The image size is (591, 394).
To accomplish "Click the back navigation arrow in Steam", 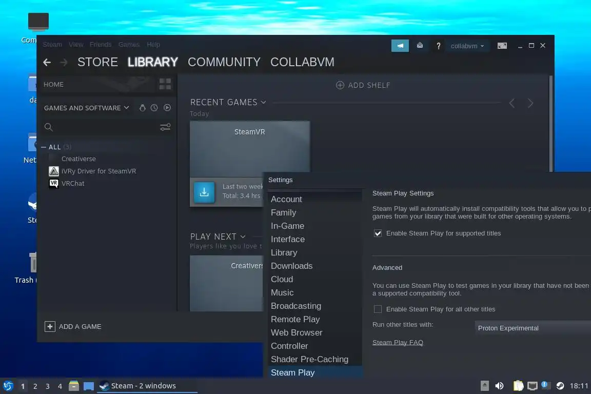I will tap(47, 62).
